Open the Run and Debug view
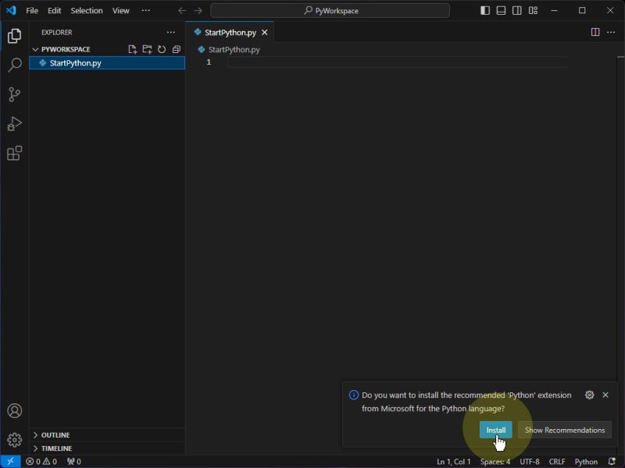 coord(14,124)
